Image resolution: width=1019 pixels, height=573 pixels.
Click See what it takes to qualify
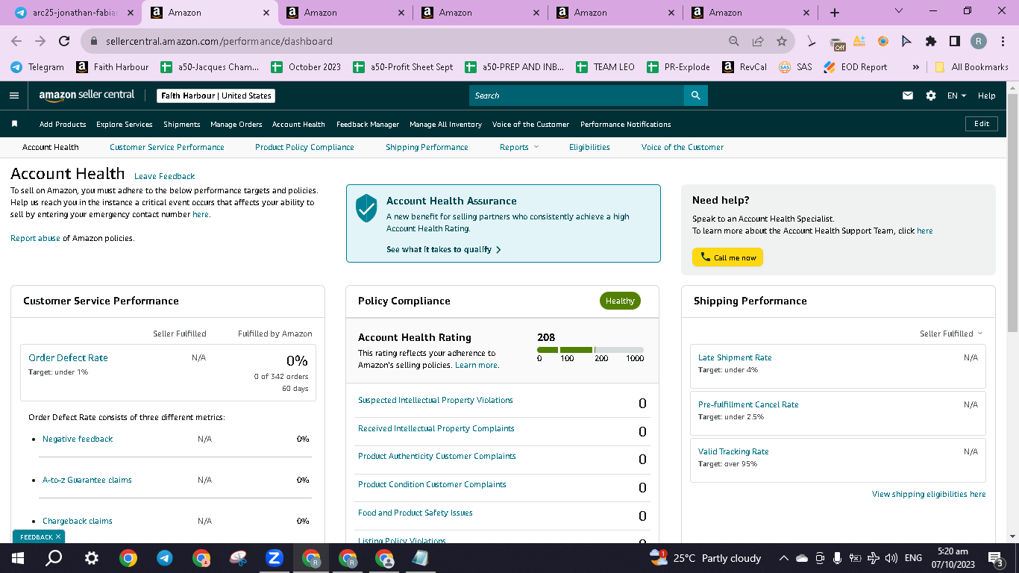444,249
